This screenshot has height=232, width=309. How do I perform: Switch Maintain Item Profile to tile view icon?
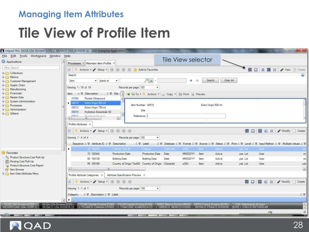click(x=250, y=70)
